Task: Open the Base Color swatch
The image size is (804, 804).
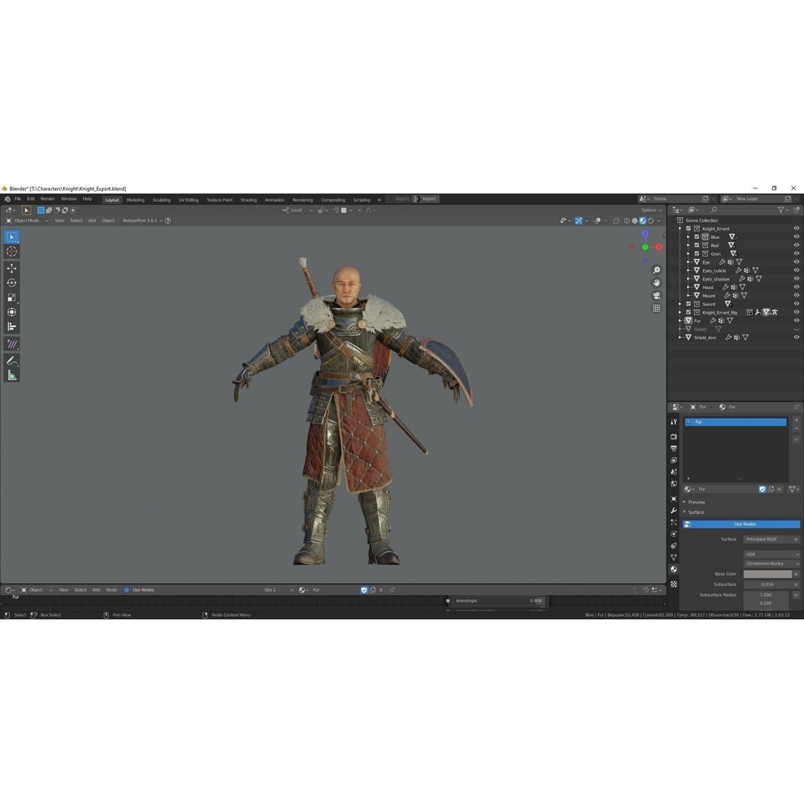Action: (768, 574)
